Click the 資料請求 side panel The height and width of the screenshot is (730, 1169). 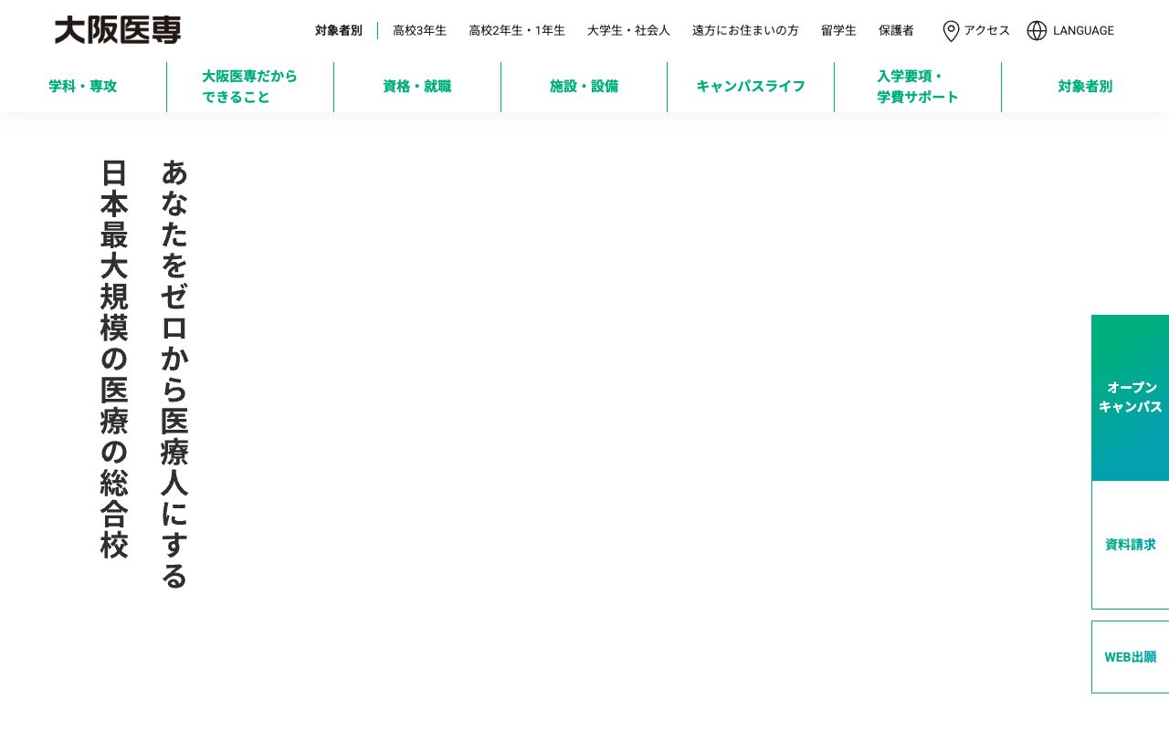pos(1131,545)
